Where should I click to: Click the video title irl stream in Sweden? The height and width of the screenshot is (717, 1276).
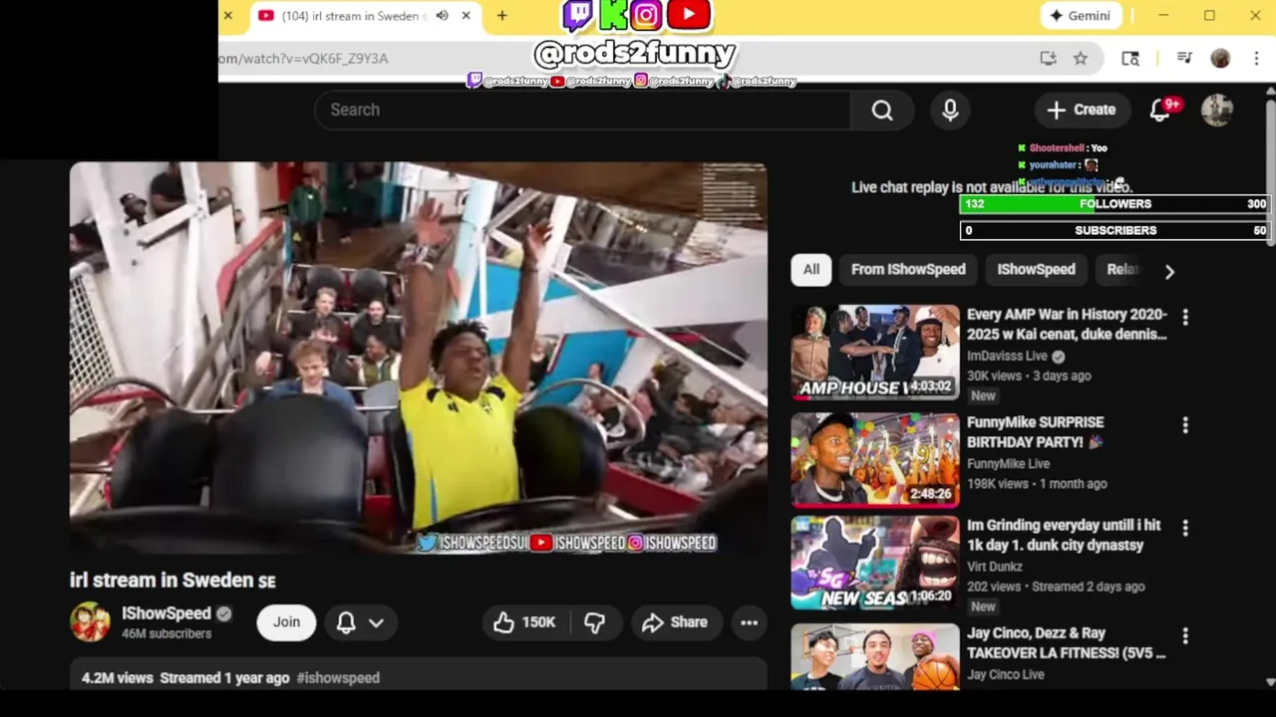pos(172,581)
